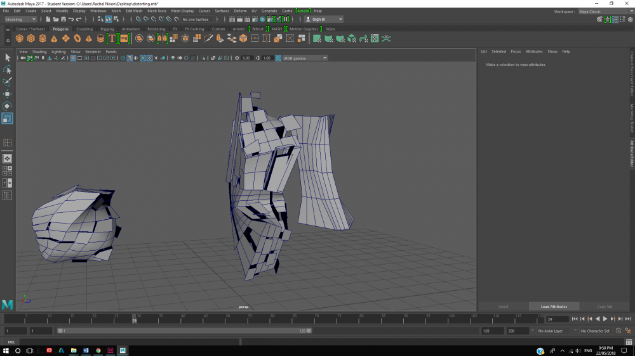Open the Modeling menu set dropdown

click(x=22, y=20)
